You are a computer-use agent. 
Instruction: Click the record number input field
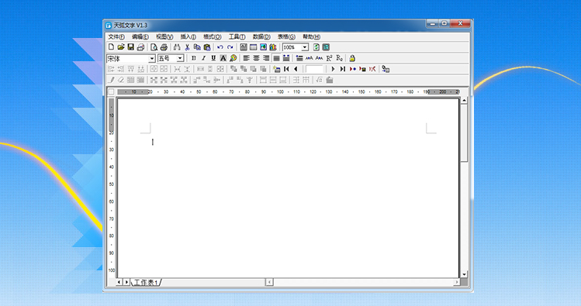(315, 69)
